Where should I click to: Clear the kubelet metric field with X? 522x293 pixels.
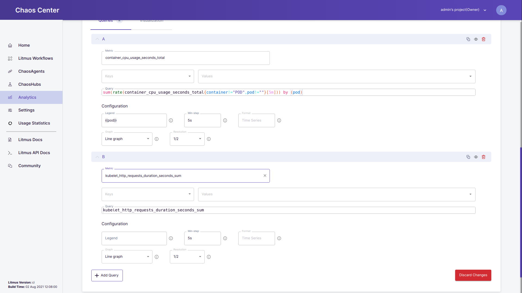pos(265,176)
